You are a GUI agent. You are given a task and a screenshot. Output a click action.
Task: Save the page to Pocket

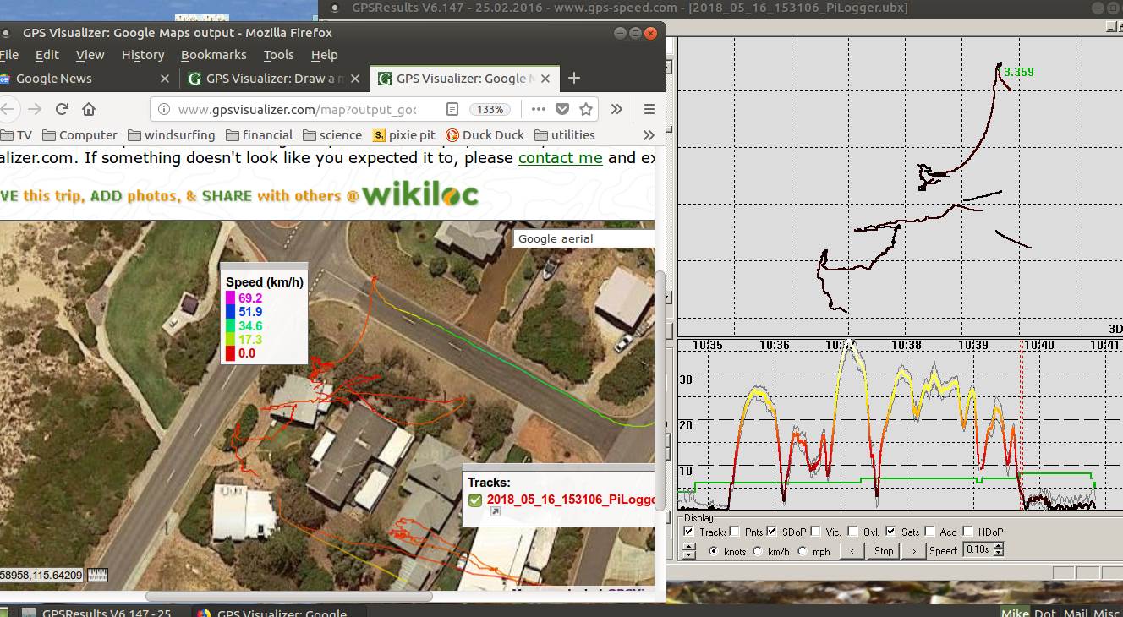pyautogui.click(x=562, y=109)
